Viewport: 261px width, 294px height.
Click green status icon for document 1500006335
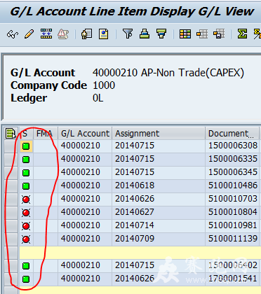[26, 160]
